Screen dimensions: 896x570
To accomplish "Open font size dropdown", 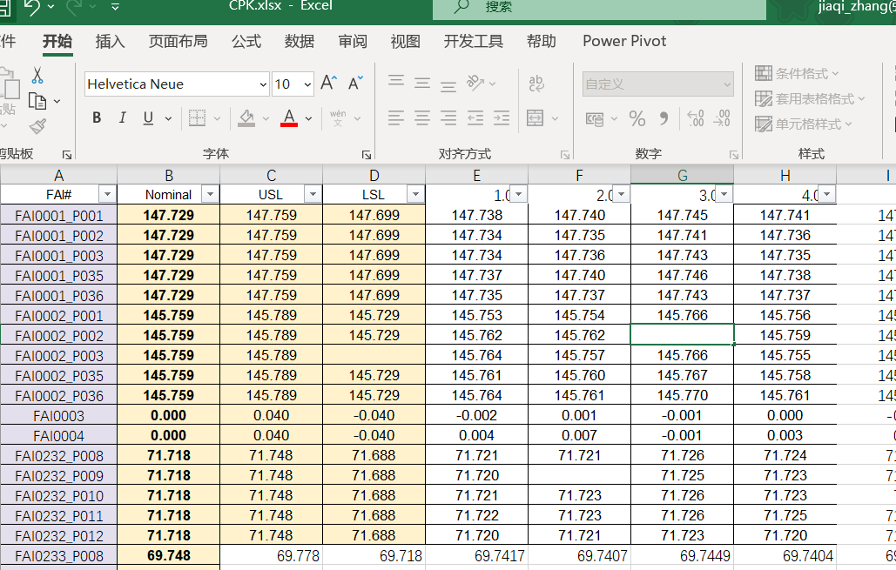I will point(307,84).
